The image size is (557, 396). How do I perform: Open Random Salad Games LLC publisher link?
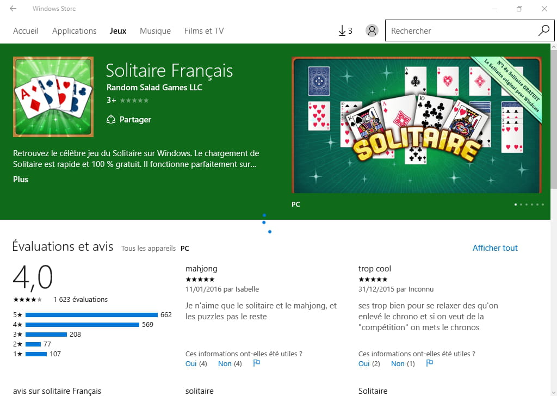(x=154, y=88)
